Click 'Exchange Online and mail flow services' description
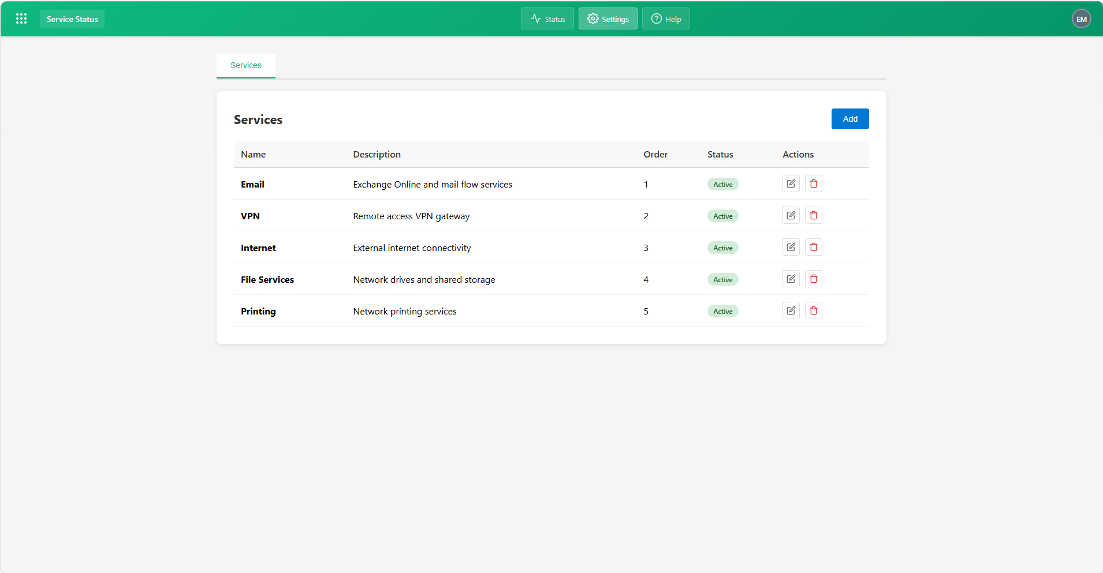This screenshot has height=573, width=1103. (x=433, y=184)
